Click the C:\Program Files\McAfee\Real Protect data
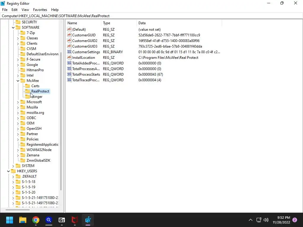 [168, 58]
